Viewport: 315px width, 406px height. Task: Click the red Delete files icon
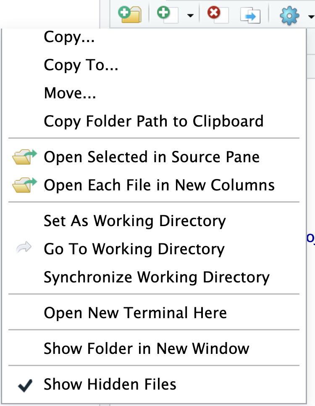click(x=217, y=15)
